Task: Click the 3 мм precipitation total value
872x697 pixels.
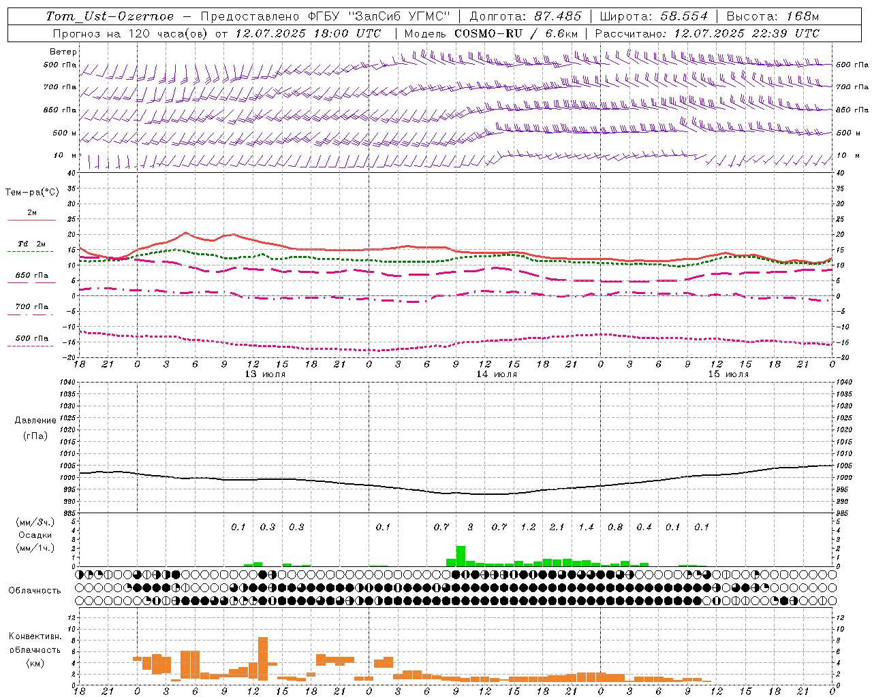Action: click(x=470, y=527)
